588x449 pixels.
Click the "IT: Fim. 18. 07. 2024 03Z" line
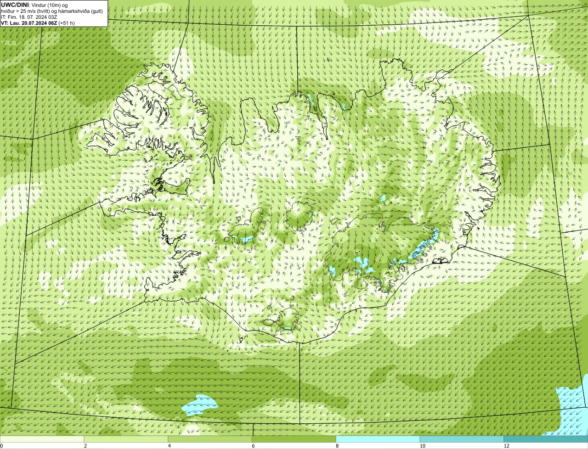click(x=29, y=17)
